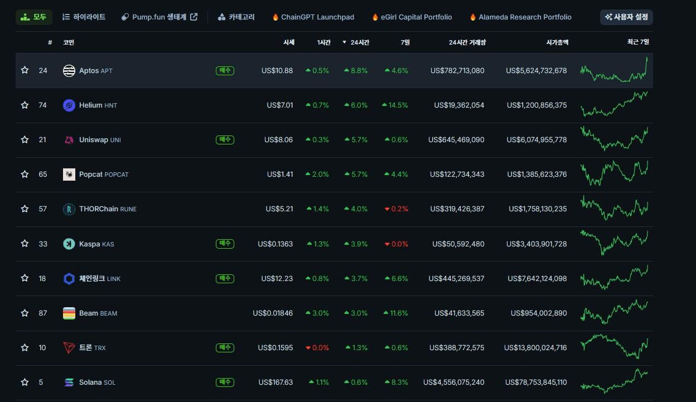This screenshot has width=696, height=402.
Task: Toggle the star for LINK
Action: coord(25,278)
